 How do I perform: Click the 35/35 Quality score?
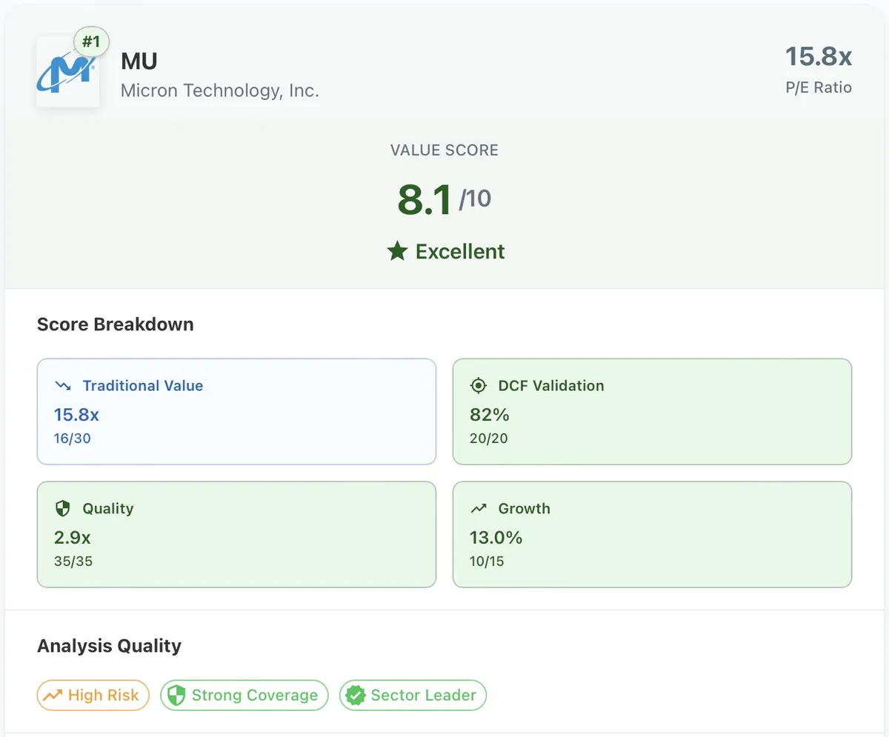click(73, 561)
